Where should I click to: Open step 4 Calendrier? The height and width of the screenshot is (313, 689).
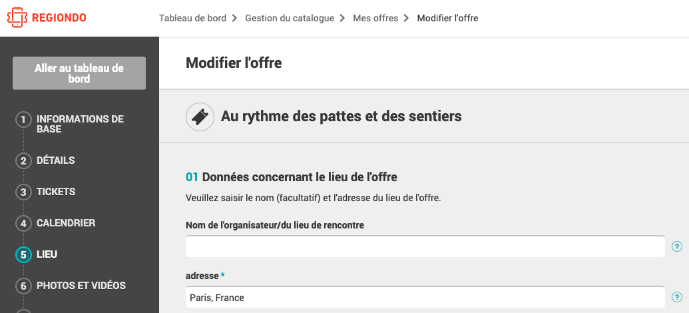pos(66,223)
